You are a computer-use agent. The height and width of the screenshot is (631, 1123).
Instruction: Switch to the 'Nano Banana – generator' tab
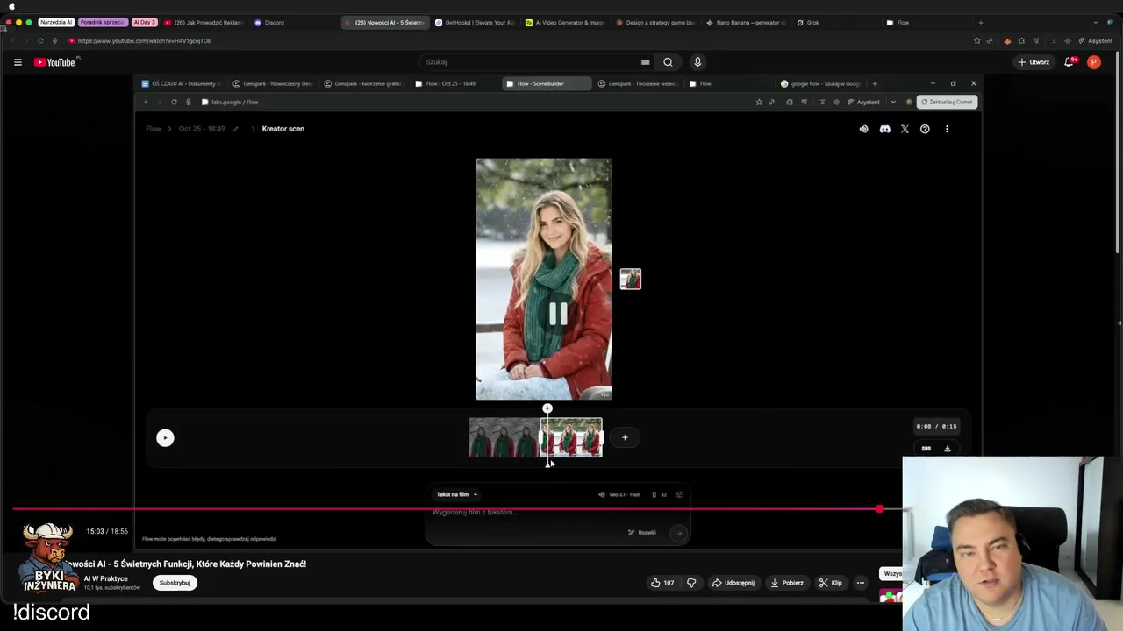click(746, 23)
